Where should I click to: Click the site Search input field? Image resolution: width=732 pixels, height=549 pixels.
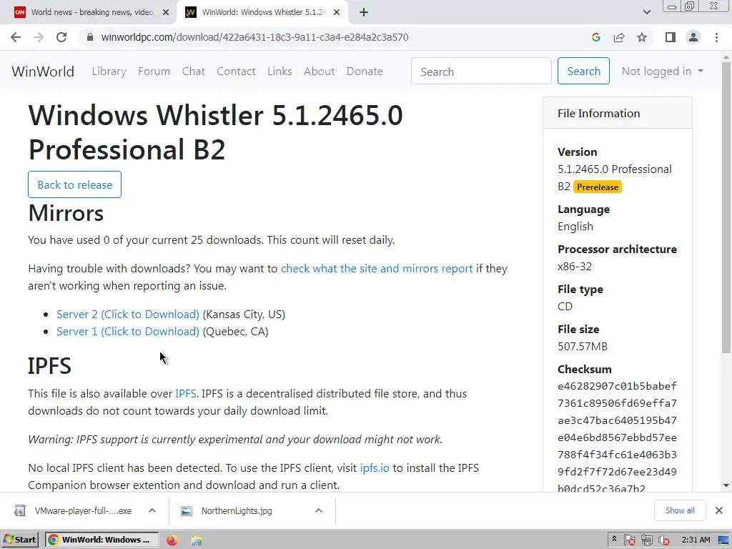point(481,71)
